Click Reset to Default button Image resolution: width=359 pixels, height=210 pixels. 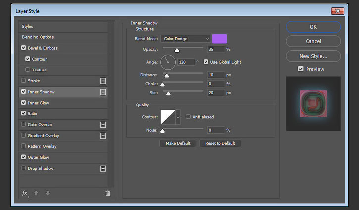pyautogui.click(x=220, y=143)
